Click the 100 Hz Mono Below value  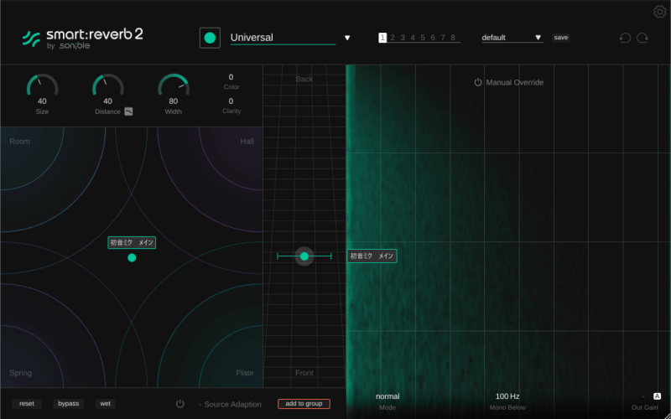(x=507, y=396)
